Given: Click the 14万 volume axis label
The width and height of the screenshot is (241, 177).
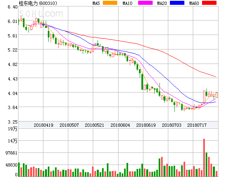Looking at the screenshot, I should click(x=13, y=141).
